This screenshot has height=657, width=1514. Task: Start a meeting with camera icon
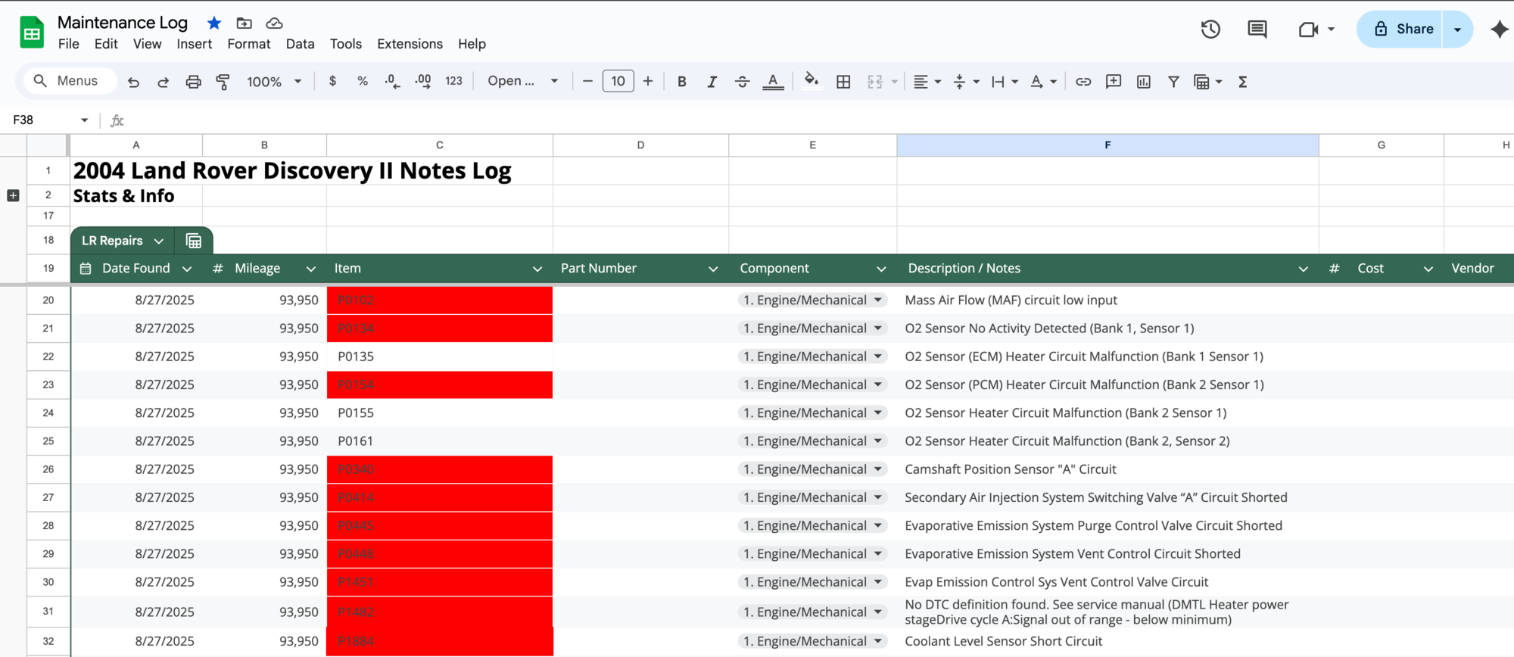tap(1308, 30)
